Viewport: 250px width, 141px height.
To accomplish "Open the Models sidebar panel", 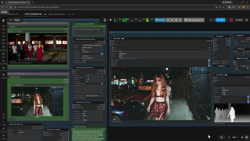I will pos(3,41).
